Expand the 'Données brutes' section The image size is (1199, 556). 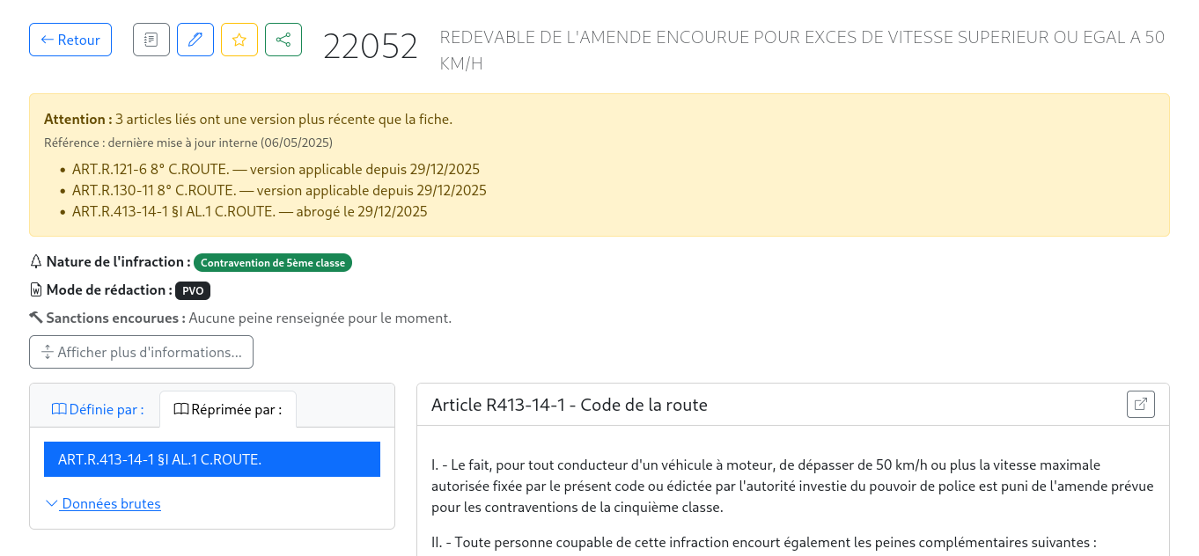click(x=110, y=503)
